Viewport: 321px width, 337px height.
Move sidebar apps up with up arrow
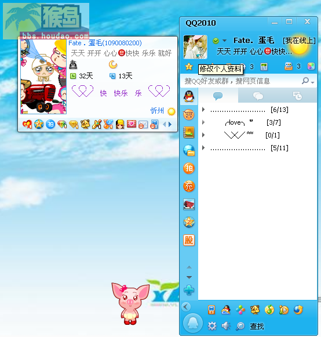[189, 267]
